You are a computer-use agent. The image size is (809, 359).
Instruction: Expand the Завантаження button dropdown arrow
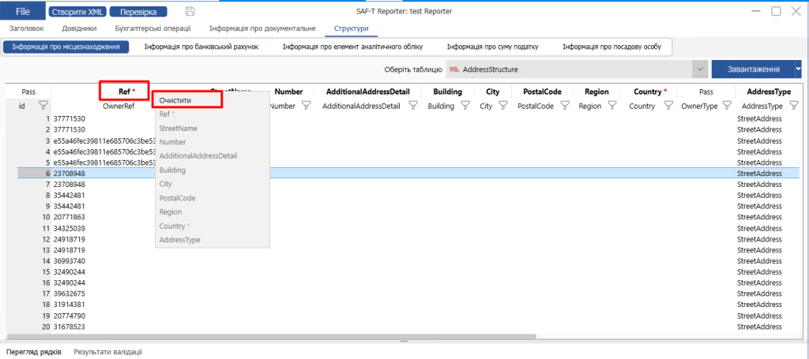click(x=798, y=69)
